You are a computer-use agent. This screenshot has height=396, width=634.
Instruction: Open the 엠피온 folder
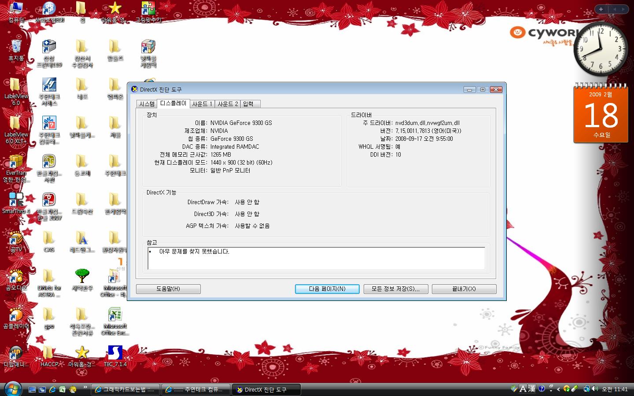pos(115,88)
